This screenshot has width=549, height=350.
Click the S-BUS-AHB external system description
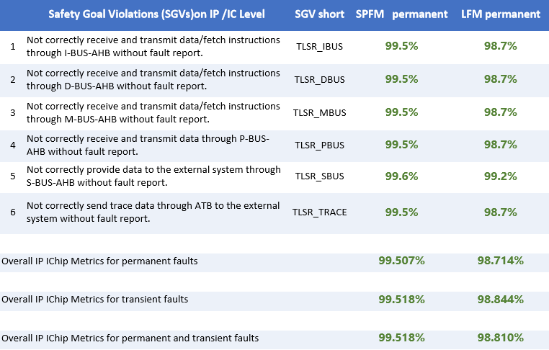coord(153,177)
